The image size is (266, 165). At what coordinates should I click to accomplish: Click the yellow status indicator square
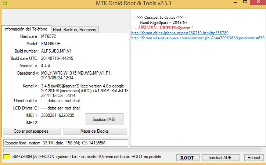pos(7,157)
